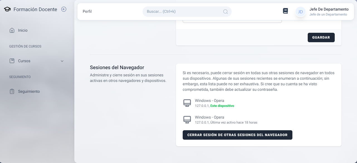Focus the Buscar search field
The height and width of the screenshot is (163, 357).
point(184,12)
